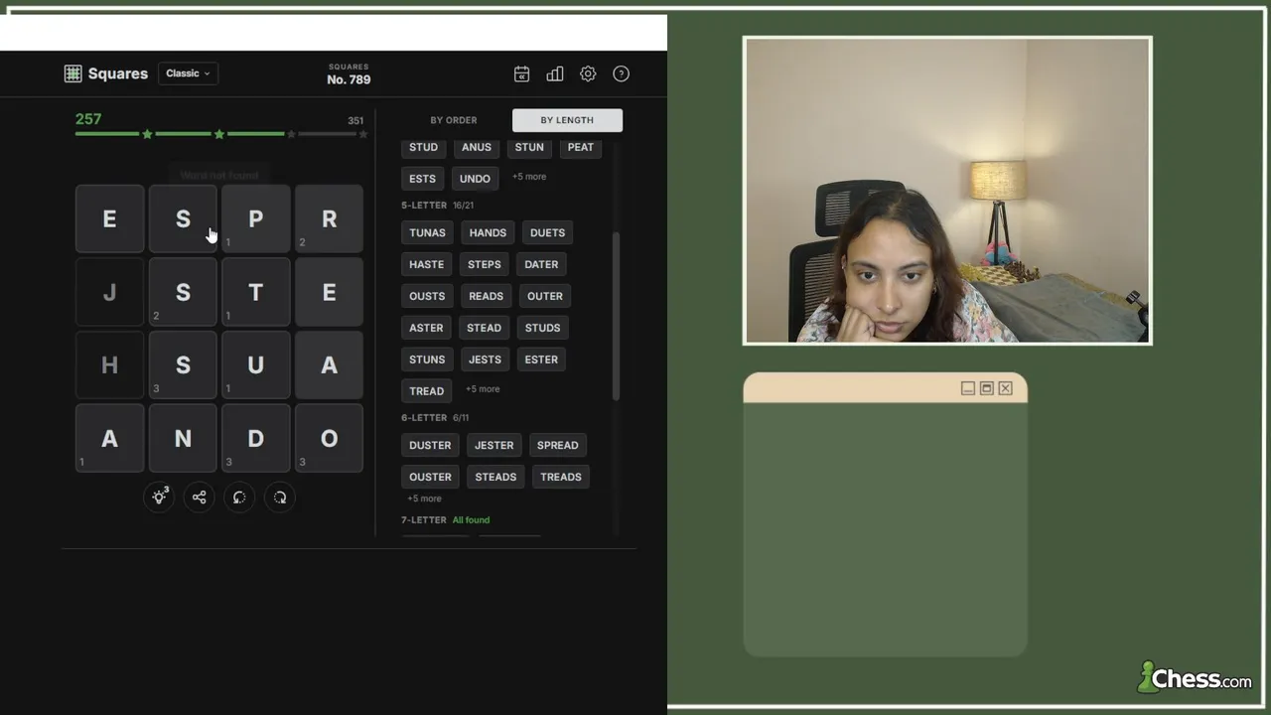Click the found word STUDS
Screen dimensions: 1271x715
pyautogui.click(x=542, y=328)
